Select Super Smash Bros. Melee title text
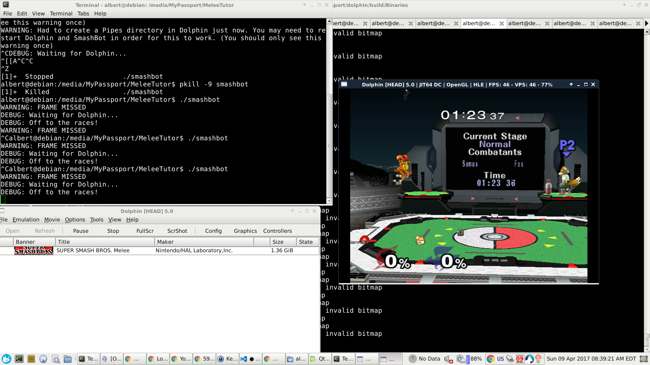Screen dimensions: 650x365 point(93,251)
